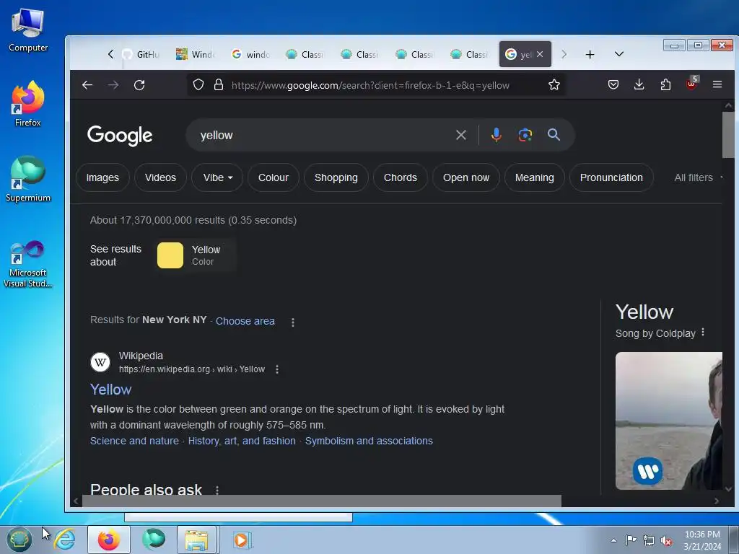Switch to the GitHub tab
Image resolution: width=739 pixels, height=554 pixels.
141,55
